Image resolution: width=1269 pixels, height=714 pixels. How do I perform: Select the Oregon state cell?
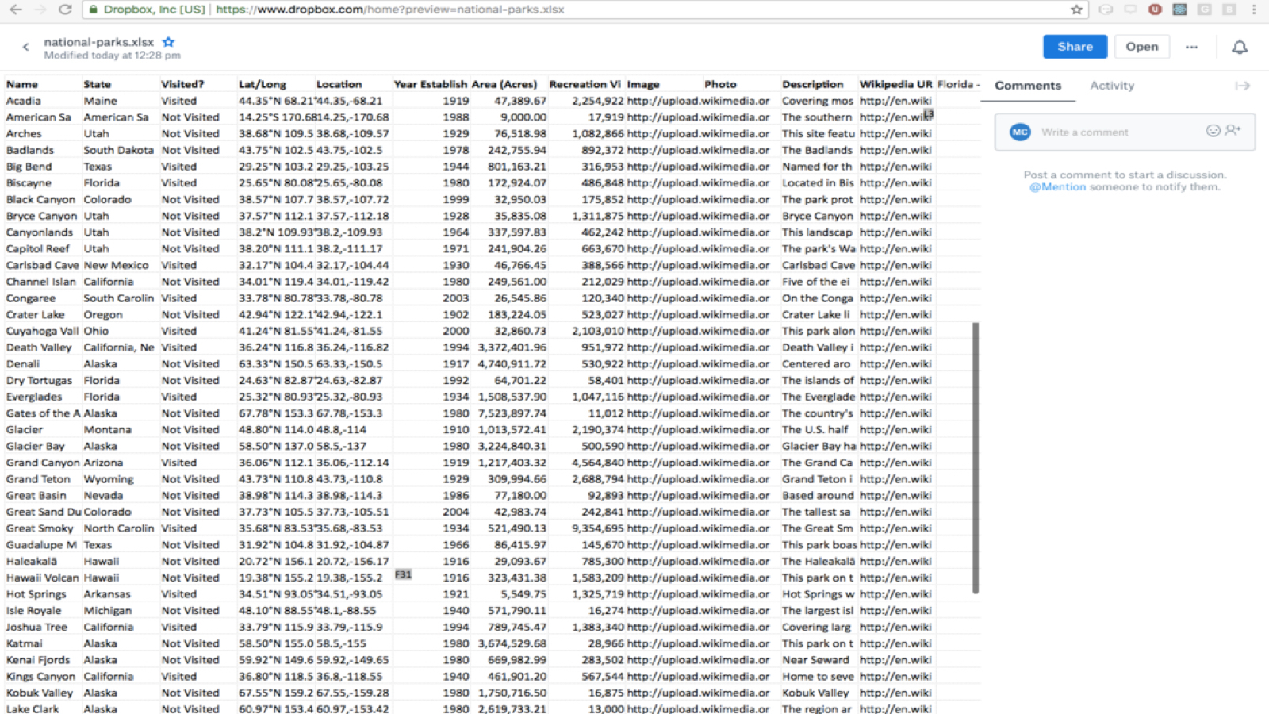(x=103, y=314)
